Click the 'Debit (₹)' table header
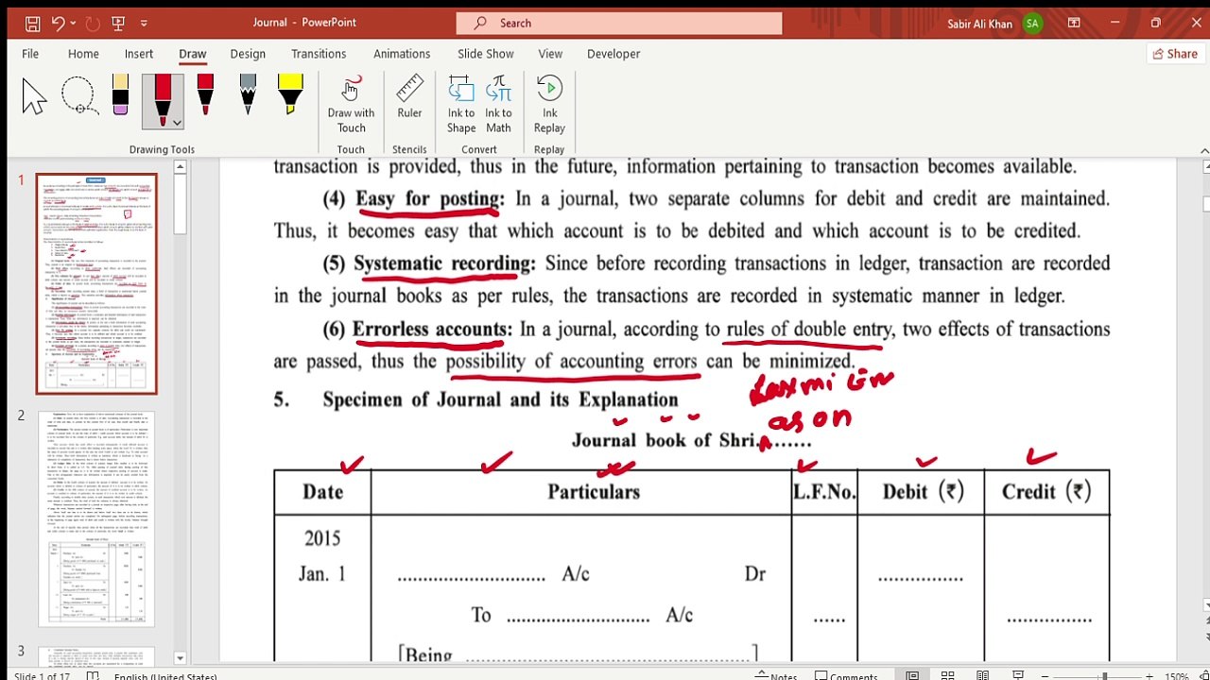The width and height of the screenshot is (1210, 680). 923,491
